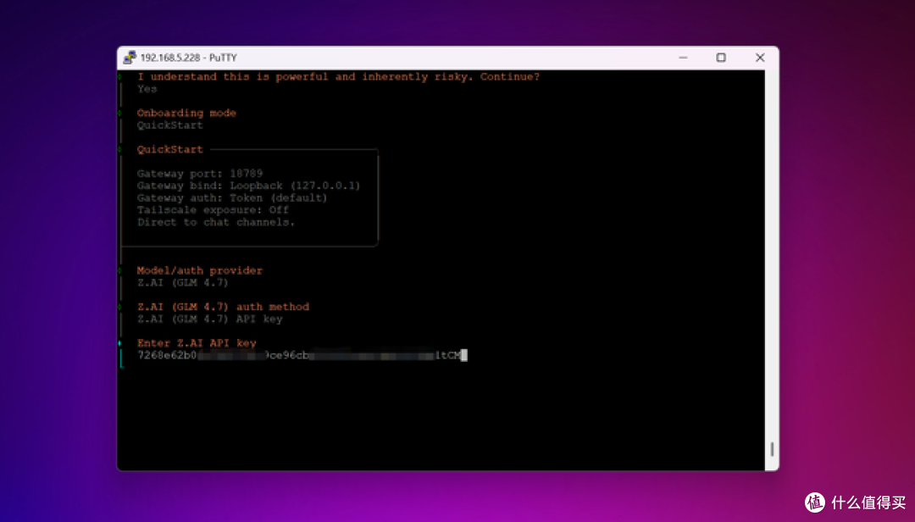Click the 'Yes' answer line
This screenshot has width=915, height=522.
coord(147,89)
